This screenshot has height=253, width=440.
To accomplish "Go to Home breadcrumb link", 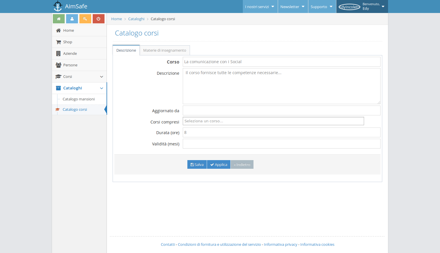I will coord(116,19).
